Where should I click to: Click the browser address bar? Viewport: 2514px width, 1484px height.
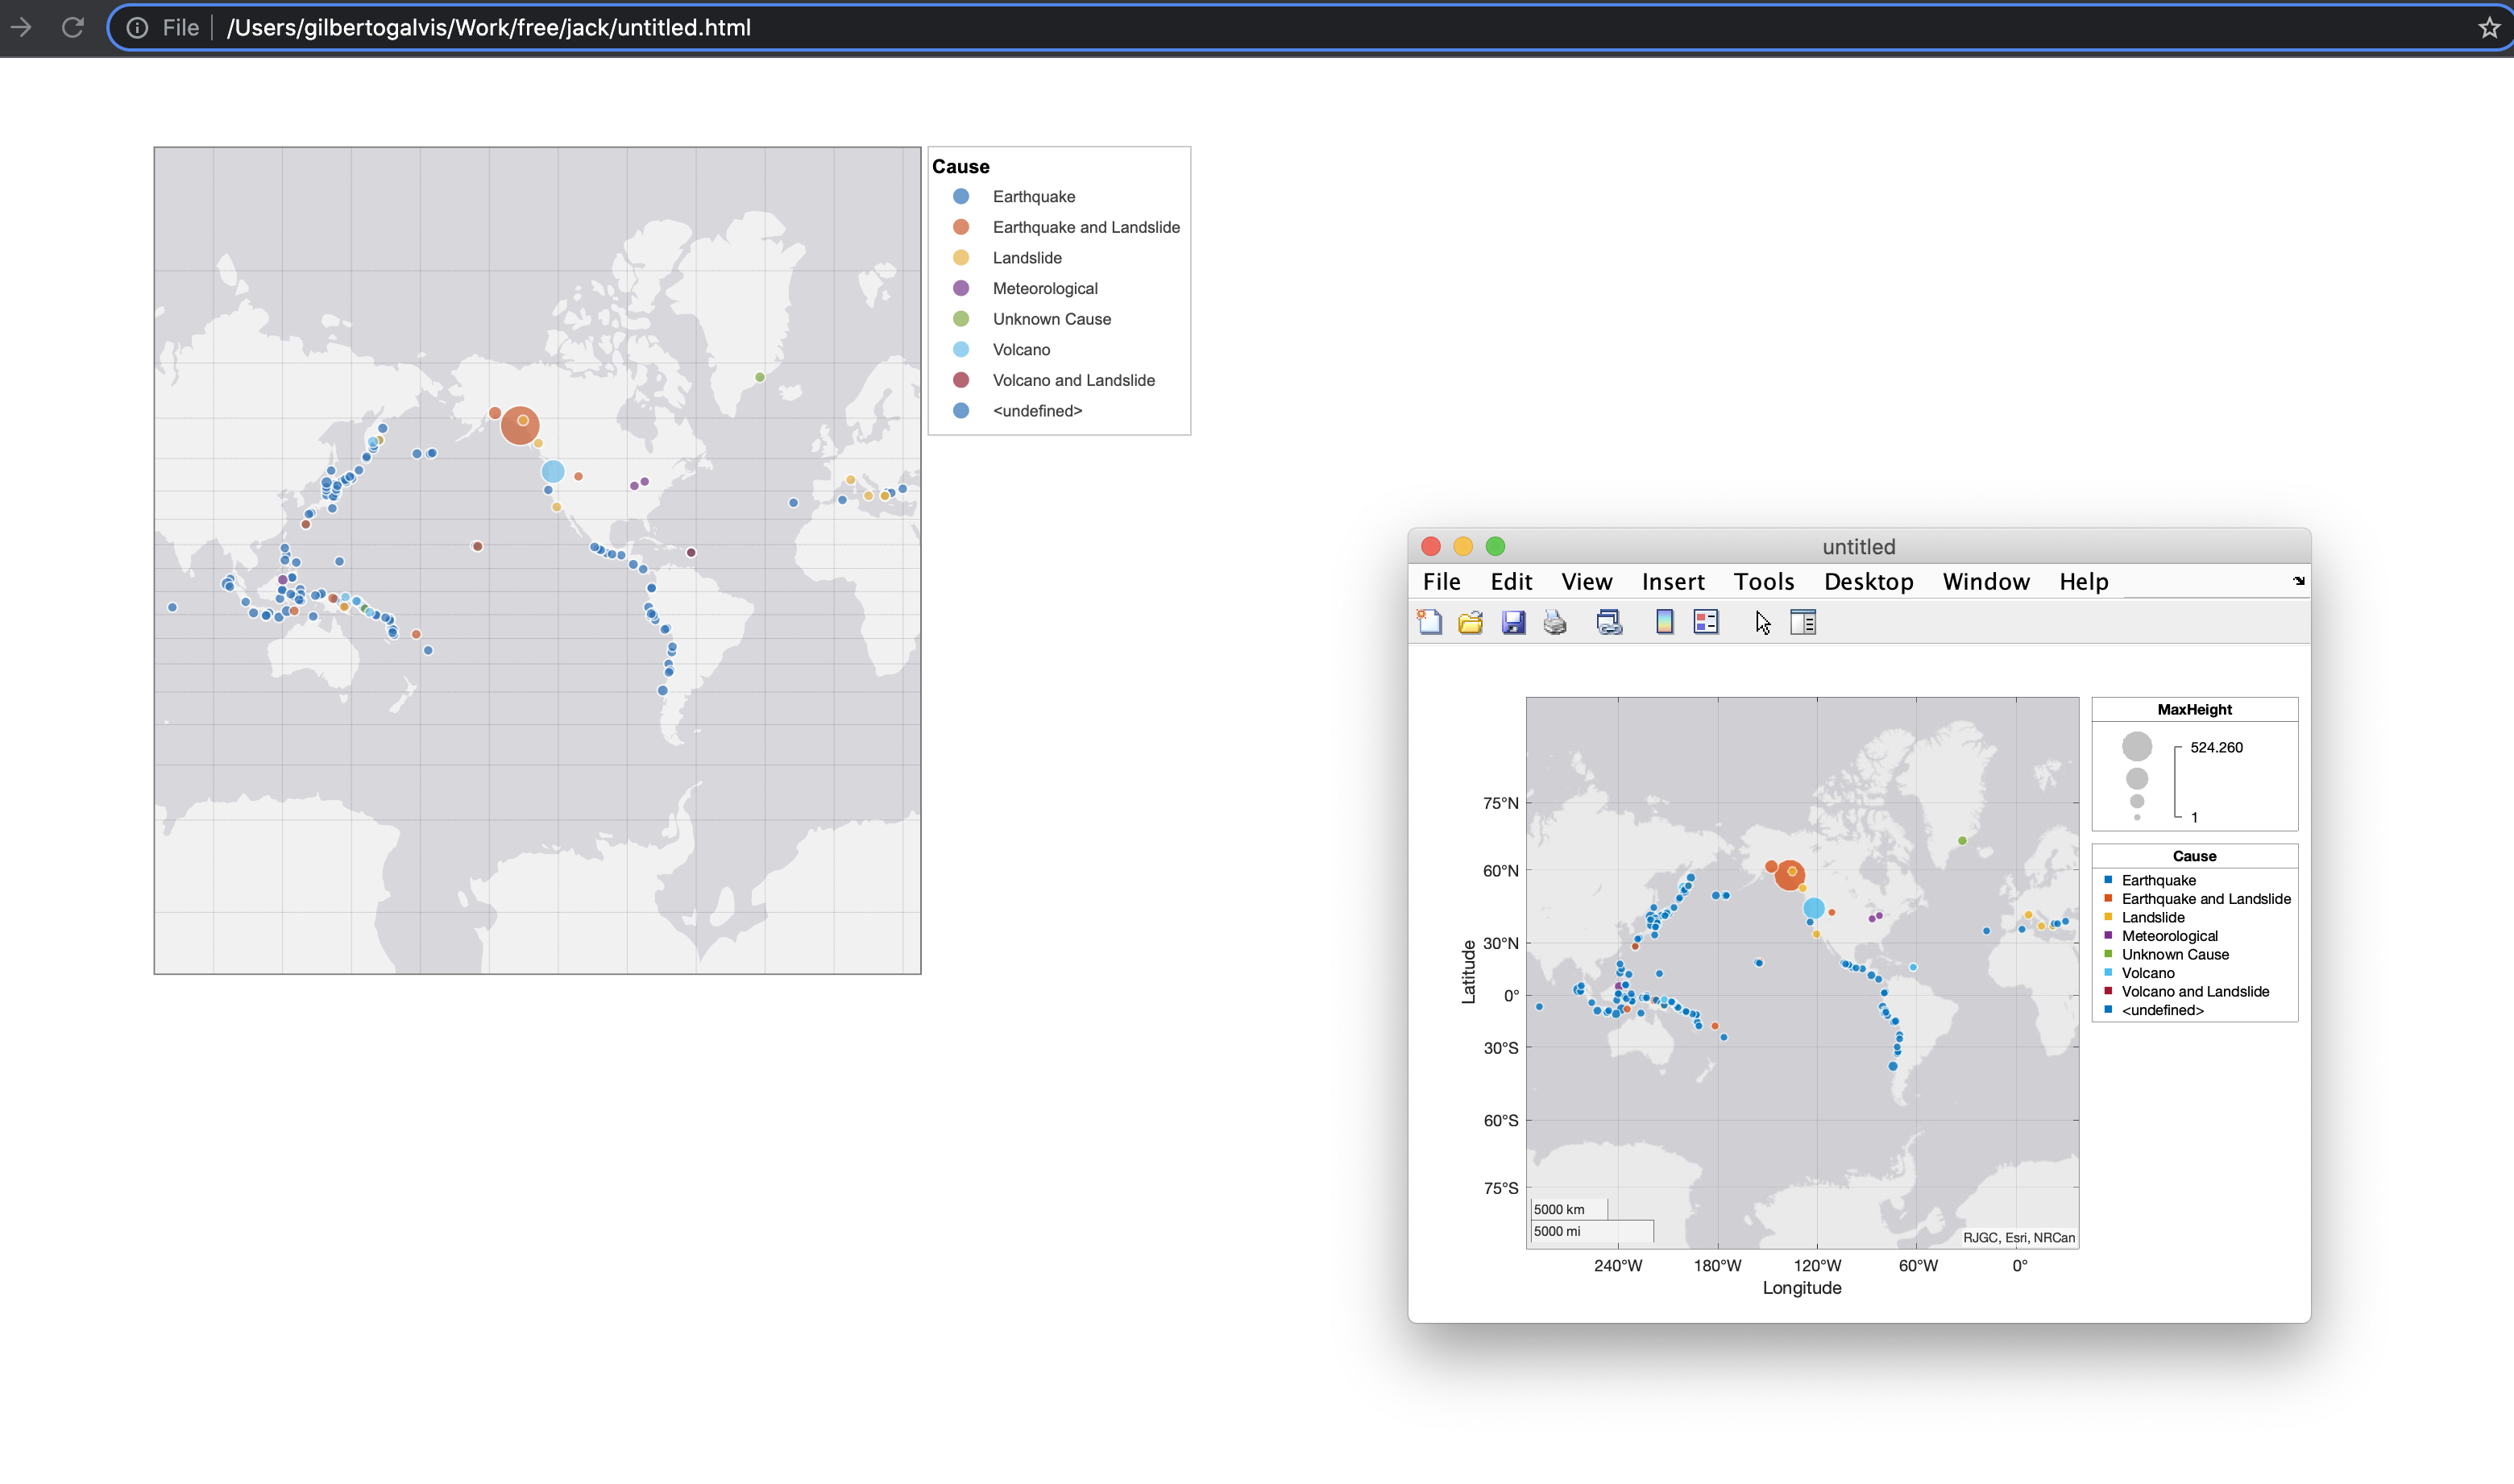[1200, 27]
